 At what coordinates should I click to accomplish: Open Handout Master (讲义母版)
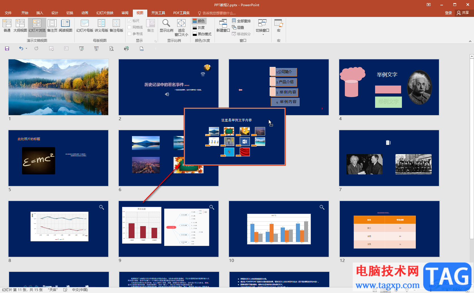click(x=101, y=26)
